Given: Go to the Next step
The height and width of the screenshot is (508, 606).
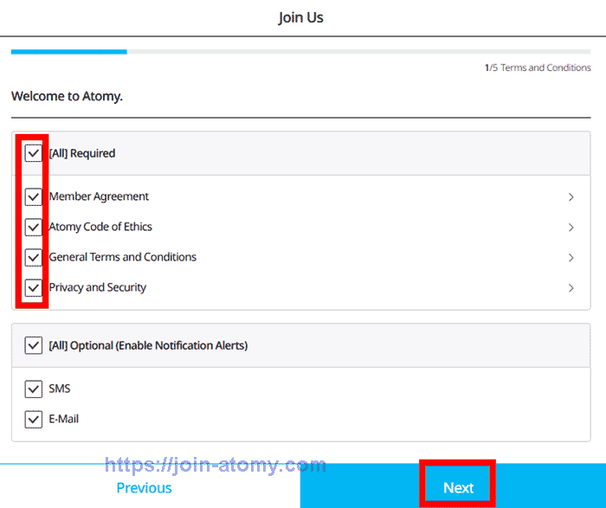Looking at the screenshot, I should [x=453, y=486].
